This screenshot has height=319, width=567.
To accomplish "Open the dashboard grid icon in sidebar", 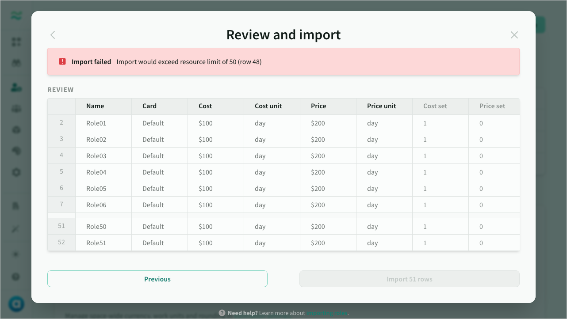I will 16,42.
